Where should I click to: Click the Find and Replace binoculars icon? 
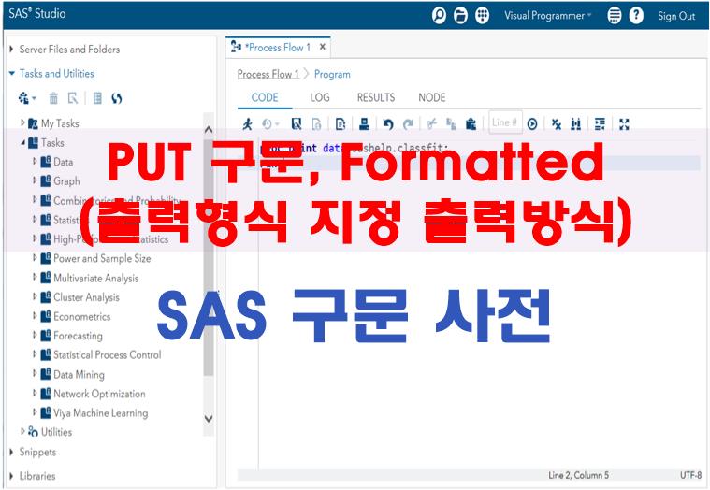click(575, 123)
